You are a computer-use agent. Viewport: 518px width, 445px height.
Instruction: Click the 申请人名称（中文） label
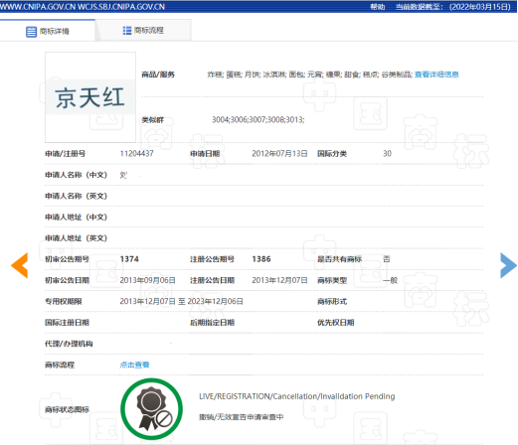pyautogui.click(x=76, y=175)
